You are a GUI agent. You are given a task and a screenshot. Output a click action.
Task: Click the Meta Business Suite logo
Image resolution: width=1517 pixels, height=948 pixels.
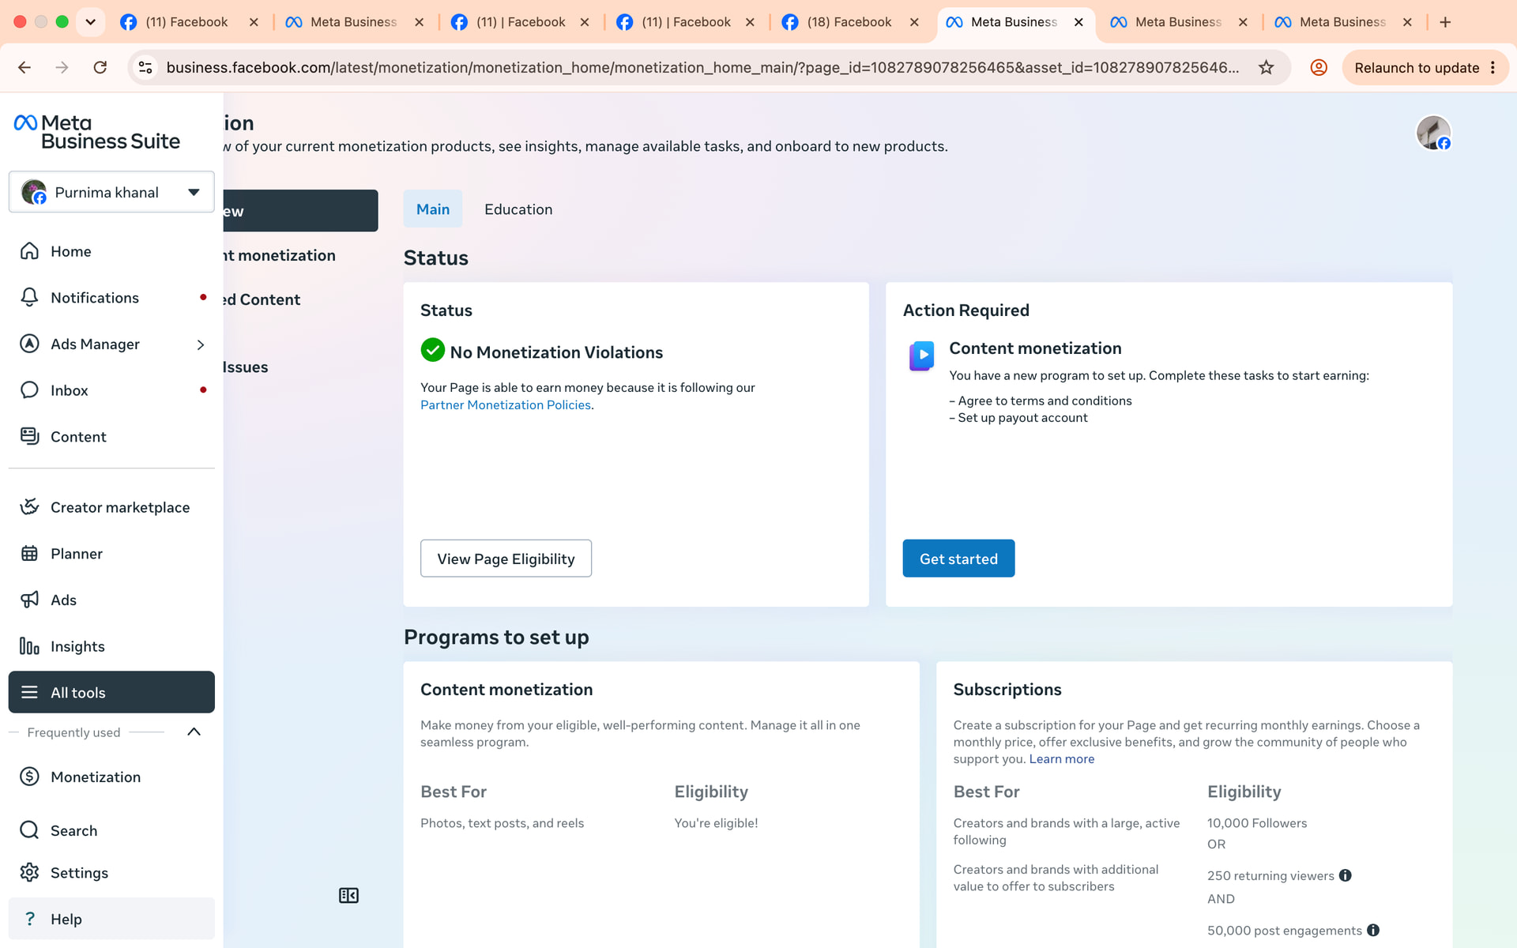pos(97,132)
